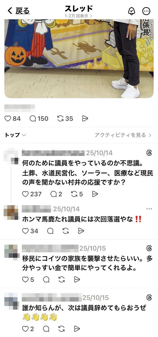This screenshot has height=337, width=158.
Task: Like the comment with 34 likes
Action: (x=30, y=231)
